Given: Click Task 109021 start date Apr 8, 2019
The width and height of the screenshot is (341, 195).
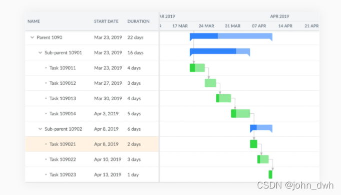Looking at the screenshot, I should click(106, 144).
